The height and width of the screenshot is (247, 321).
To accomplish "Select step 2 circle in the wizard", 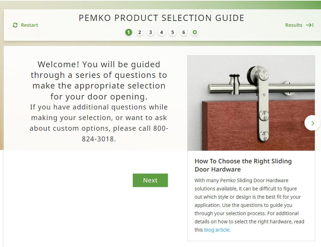I will point(140,32).
